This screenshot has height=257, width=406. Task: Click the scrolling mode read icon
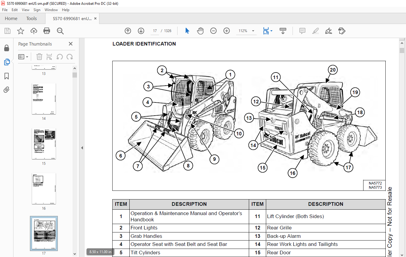(283, 31)
